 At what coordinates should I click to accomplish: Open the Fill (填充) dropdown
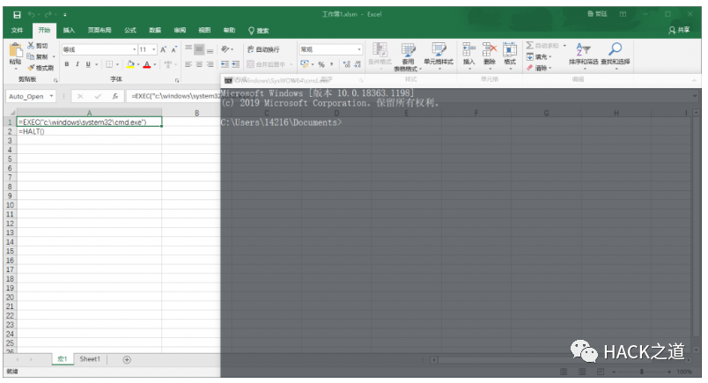539,57
